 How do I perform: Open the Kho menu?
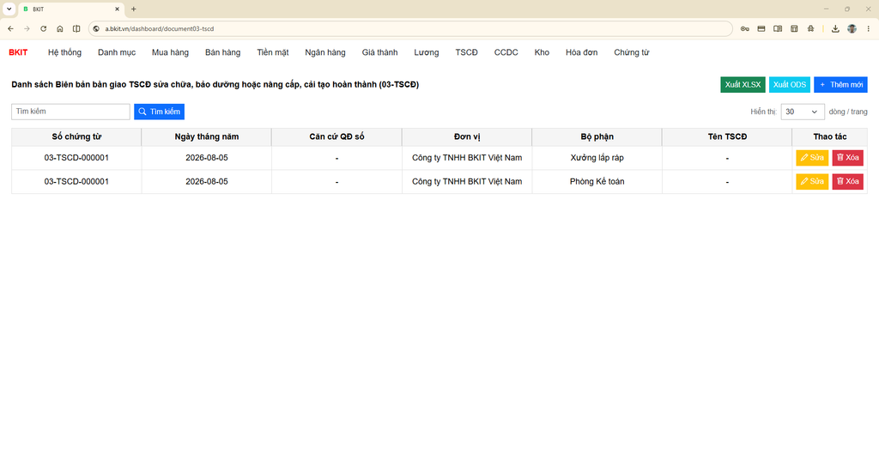pyautogui.click(x=542, y=52)
